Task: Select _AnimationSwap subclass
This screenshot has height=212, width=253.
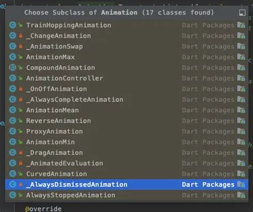Action: pos(127,46)
